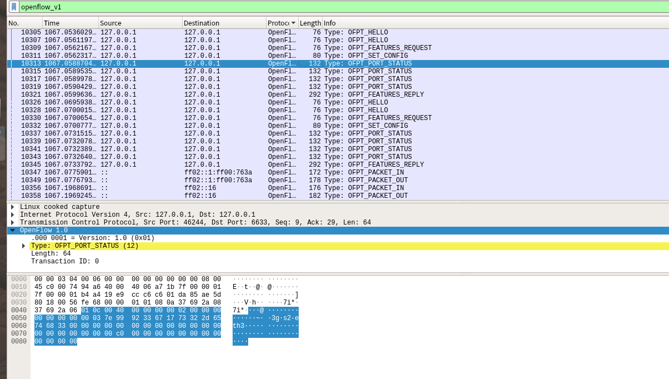Click ASCII text 'th3' in hex pane
The width and height of the screenshot is (669, 379).
click(x=239, y=326)
